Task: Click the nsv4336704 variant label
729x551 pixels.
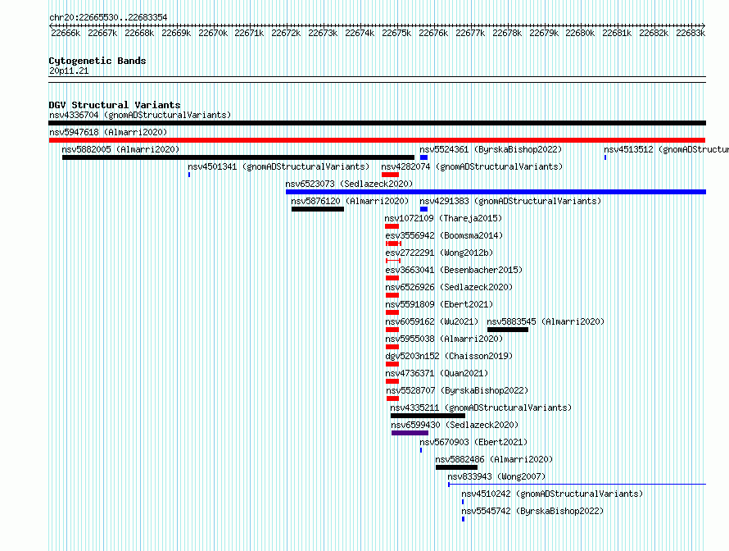Action: click(140, 115)
